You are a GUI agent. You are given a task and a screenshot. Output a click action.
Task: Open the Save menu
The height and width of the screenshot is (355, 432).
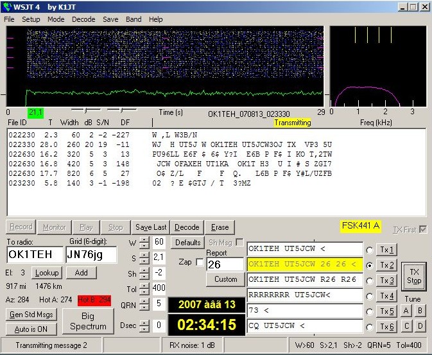(110, 19)
